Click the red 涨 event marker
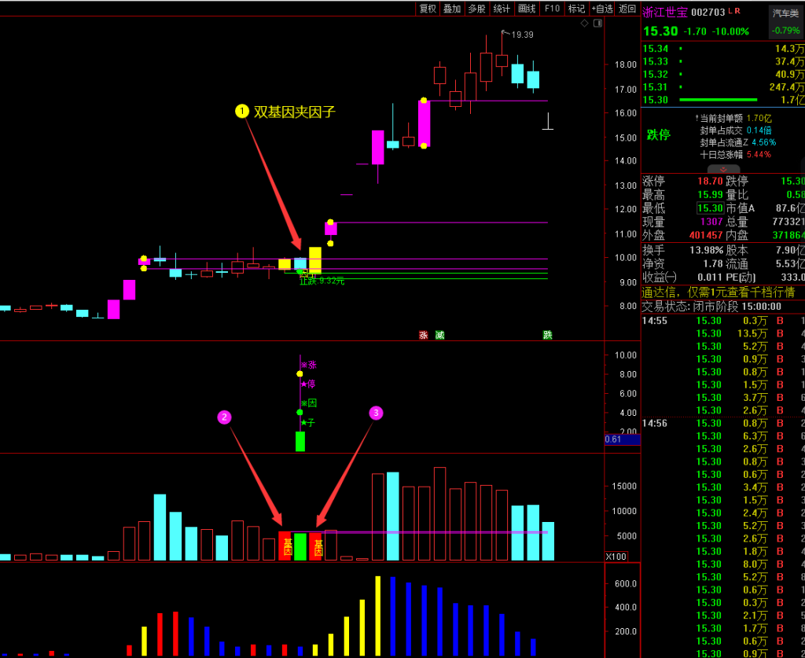The image size is (805, 658). 423,335
